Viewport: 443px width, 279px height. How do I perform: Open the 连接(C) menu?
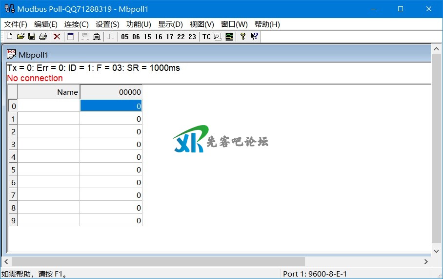point(77,24)
